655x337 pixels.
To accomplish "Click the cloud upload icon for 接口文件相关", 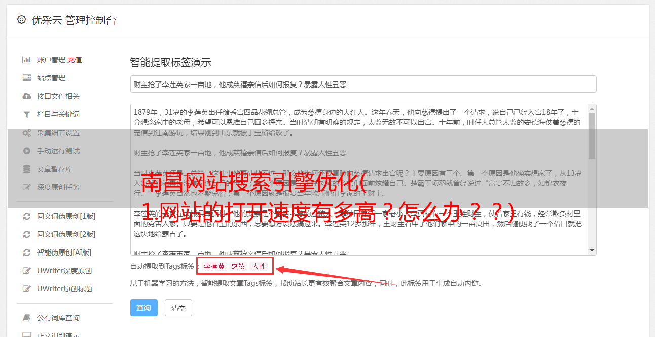I will [x=27, y=96].
